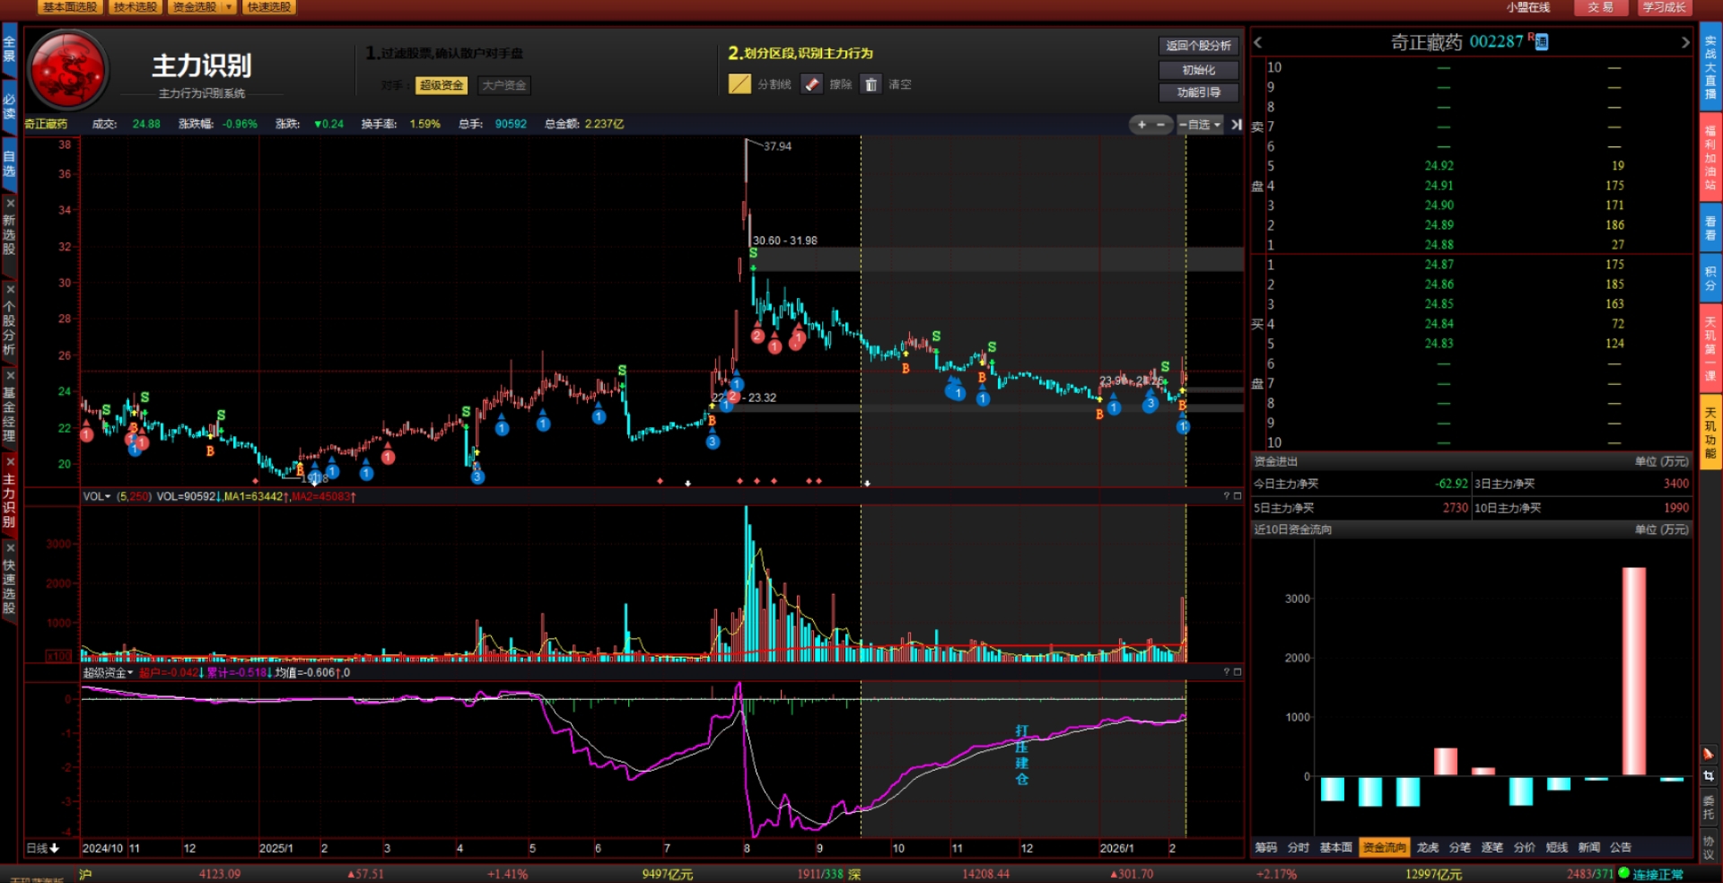Click the 清空 trash can icon

(x=870, y=84)
